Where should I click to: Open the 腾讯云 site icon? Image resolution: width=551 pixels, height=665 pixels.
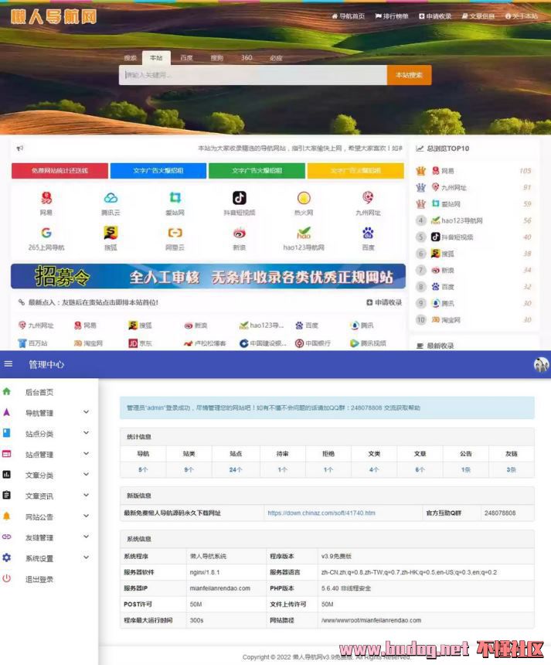coord(111,198)
